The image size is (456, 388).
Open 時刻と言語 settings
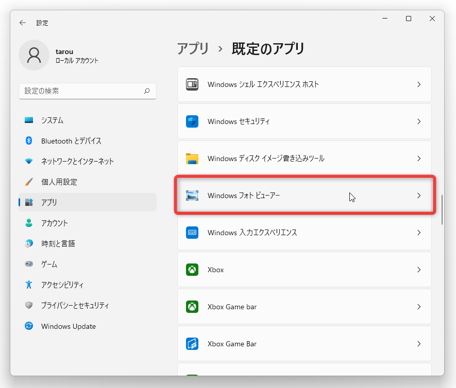pyautogui.click(x=88, y=243)
